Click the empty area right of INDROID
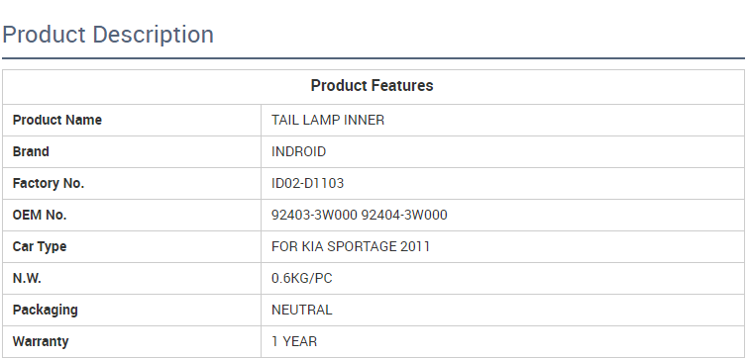This screenshot has width=748, height=359. (534, 151)
